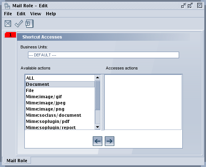Click the scroll up arrow of the actions list

coord(98,78)
